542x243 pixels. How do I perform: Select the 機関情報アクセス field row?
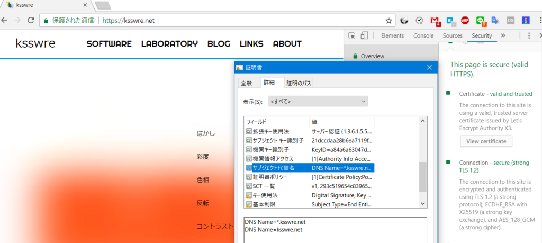[310, 159]
